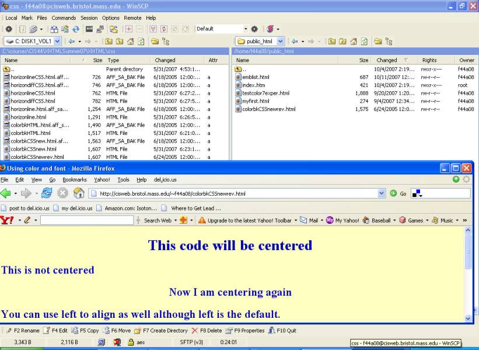Click Firefox Reload button

(x=47, y=193)
